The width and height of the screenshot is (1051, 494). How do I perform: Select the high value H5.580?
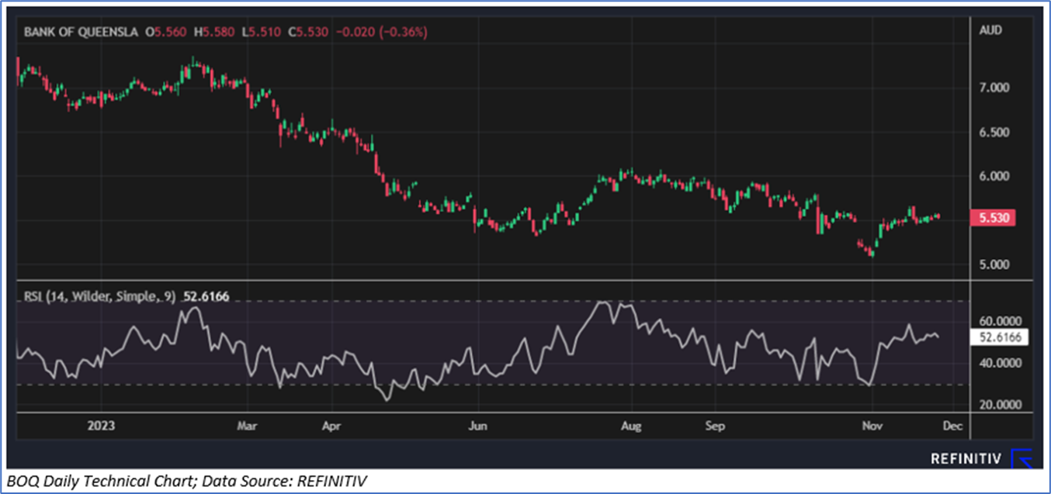click(x=213, y=33)
